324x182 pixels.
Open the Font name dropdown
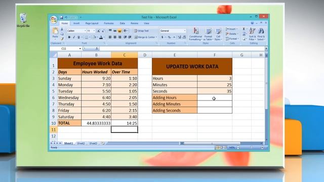pyautogui.click(x=85, y=31)
